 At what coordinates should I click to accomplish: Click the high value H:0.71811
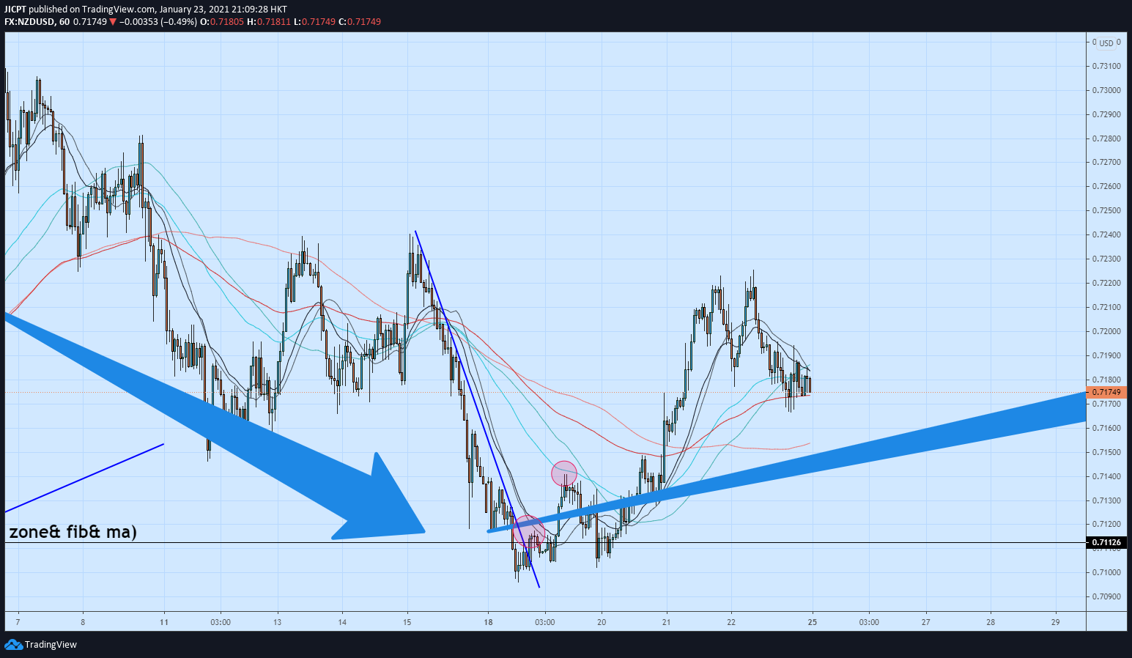pos(269,21)
